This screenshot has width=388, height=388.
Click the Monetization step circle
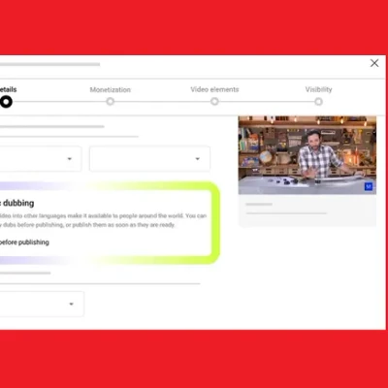[x=111, y=102]
